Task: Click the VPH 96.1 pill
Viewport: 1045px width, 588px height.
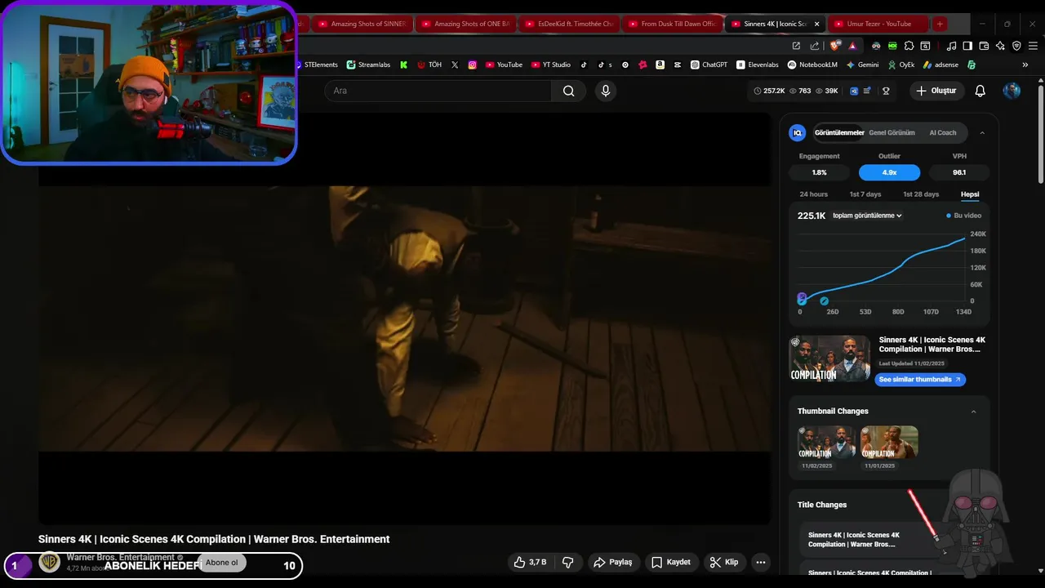Action: [959, 172]
